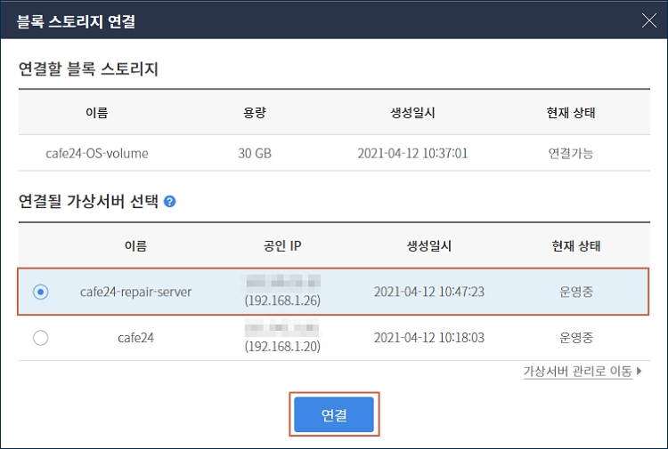Click the blue help question mark icon
Screen dimensions: 668x449
169,201
